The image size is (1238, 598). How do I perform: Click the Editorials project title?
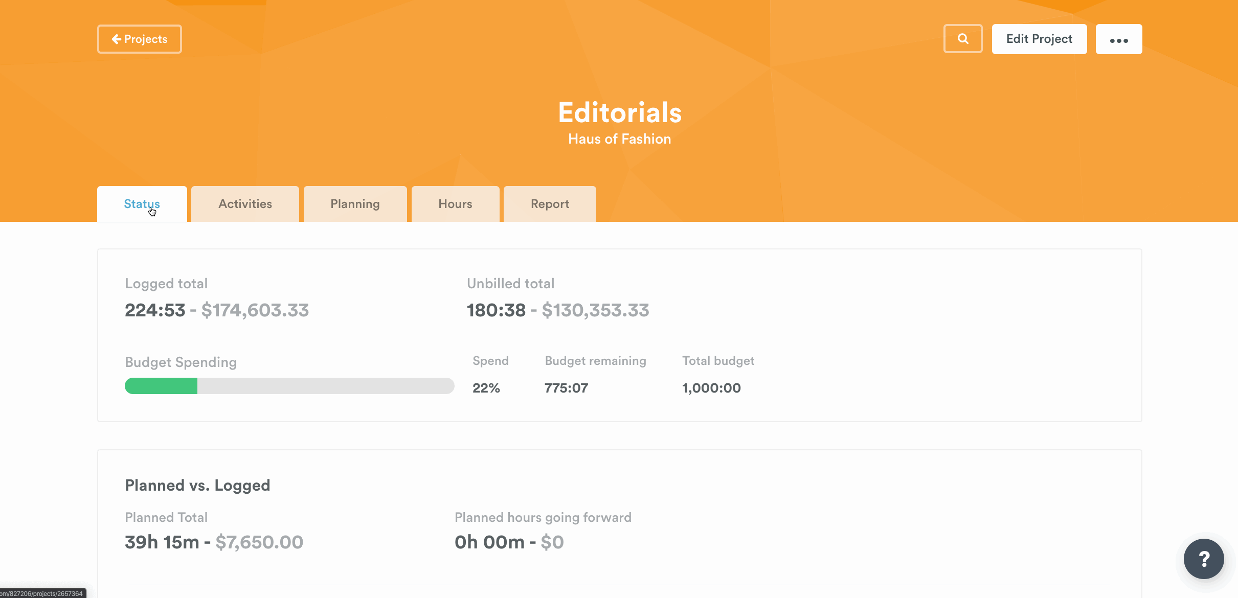[x=619, y=112]
